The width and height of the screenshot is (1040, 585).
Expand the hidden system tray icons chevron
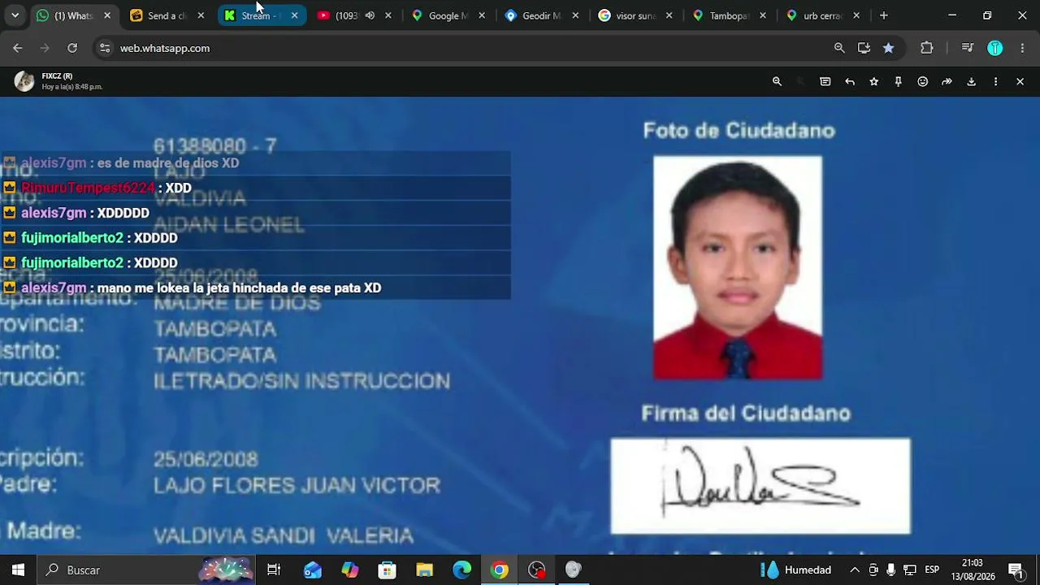(855, 570)
